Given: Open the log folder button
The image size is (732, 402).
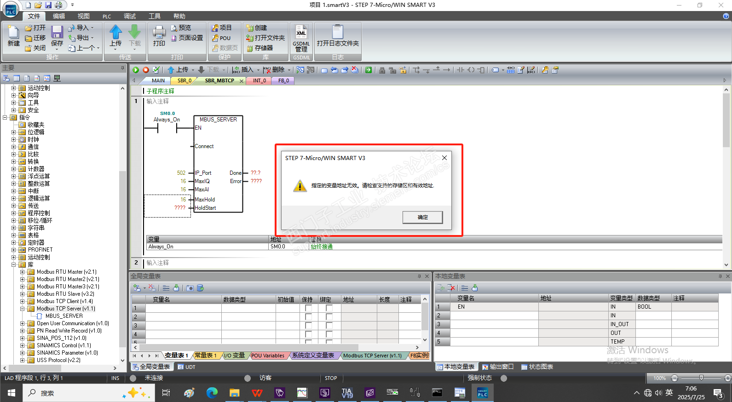Looking at the screenshot, I should tap(338, 36).
